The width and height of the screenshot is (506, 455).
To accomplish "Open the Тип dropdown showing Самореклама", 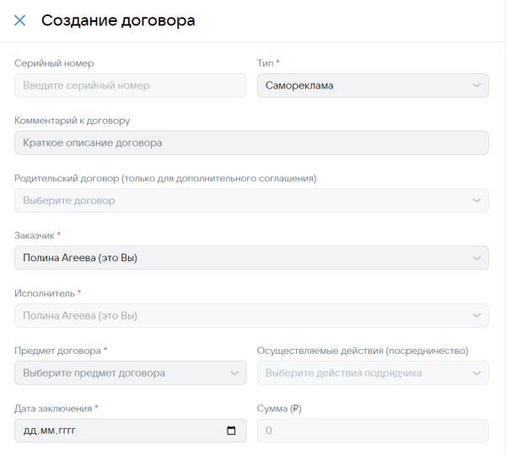I will [363, 85].
